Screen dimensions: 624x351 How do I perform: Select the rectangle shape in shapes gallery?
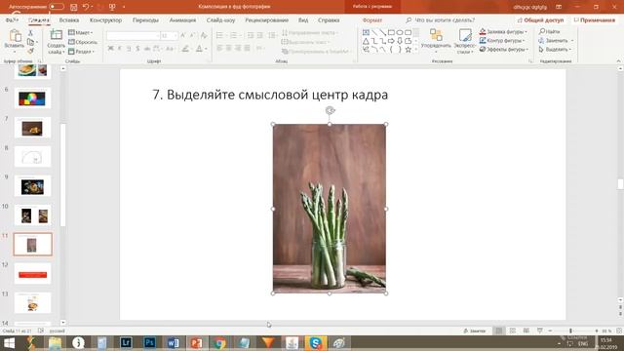point(391,32)
